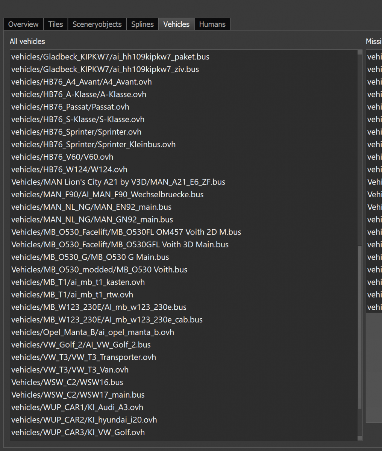Open the Humans tab
This screenshot has height=451, width=382.
tap(212, 24)
